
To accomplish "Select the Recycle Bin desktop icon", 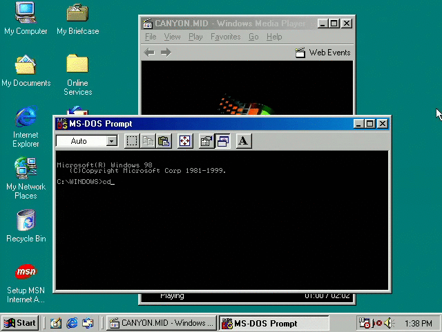I will (x=26, y=220).
